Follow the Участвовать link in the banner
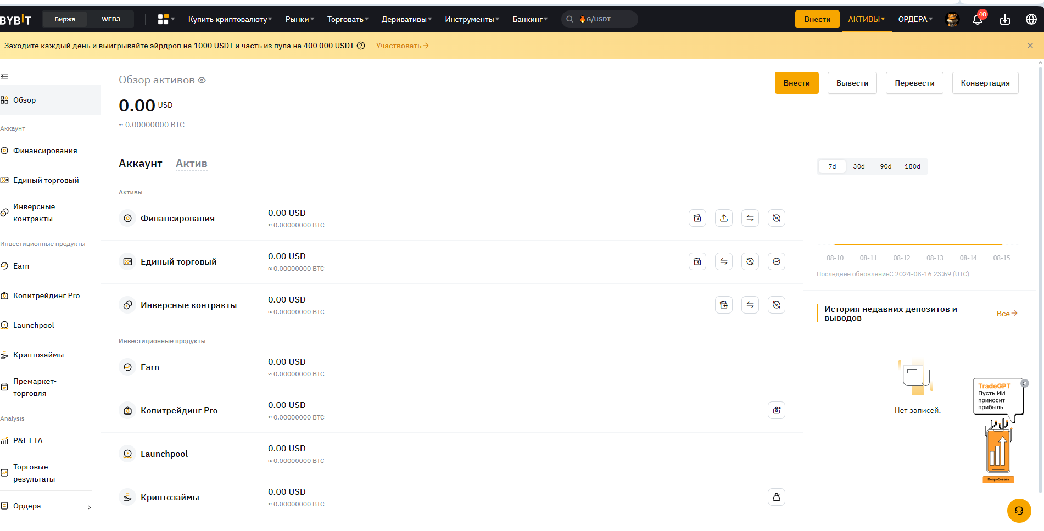 (403, 46)
